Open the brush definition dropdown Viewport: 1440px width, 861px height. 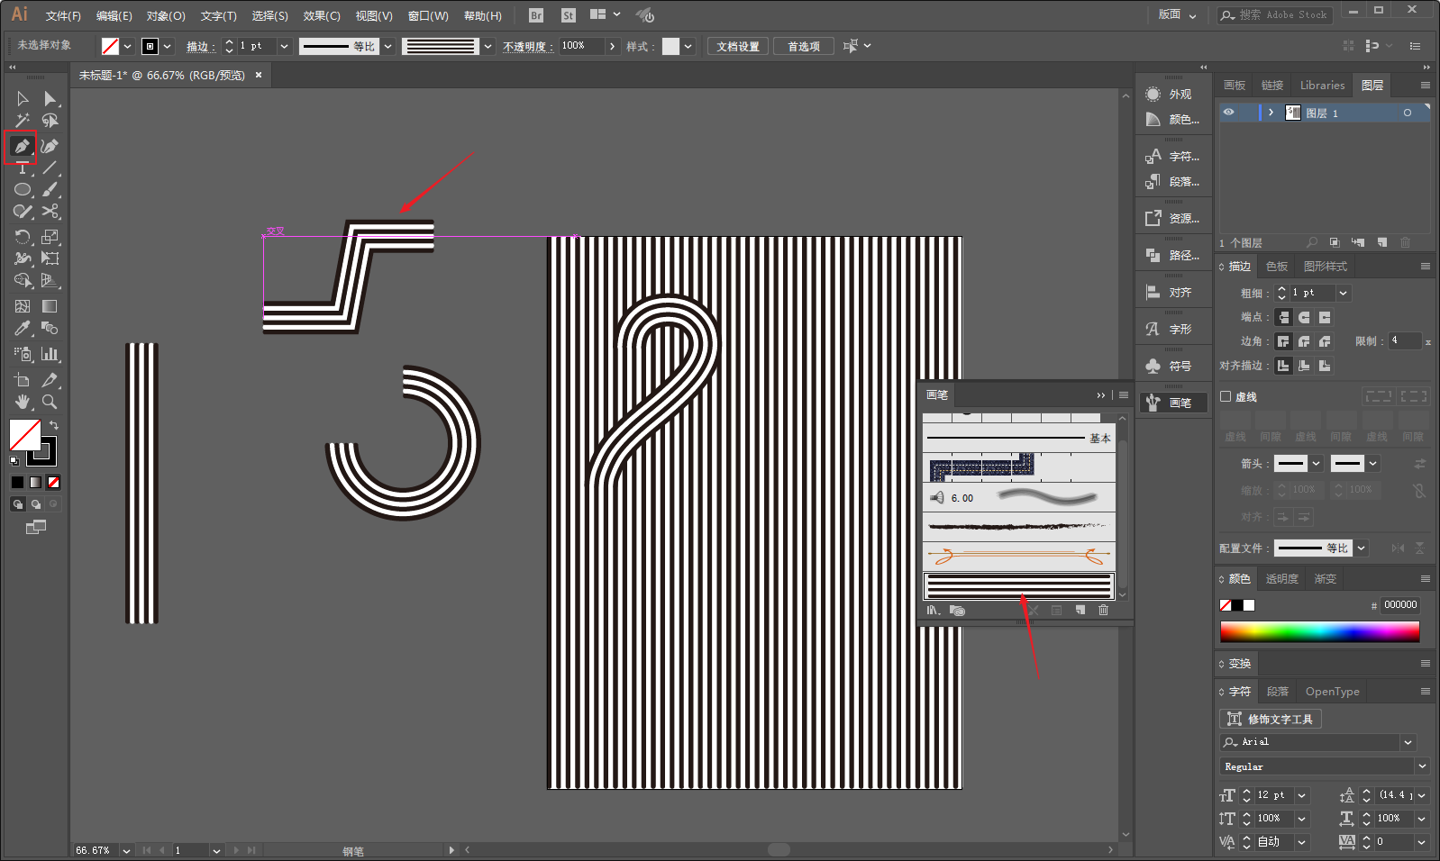pyautogui.click(x=488, y=46)
